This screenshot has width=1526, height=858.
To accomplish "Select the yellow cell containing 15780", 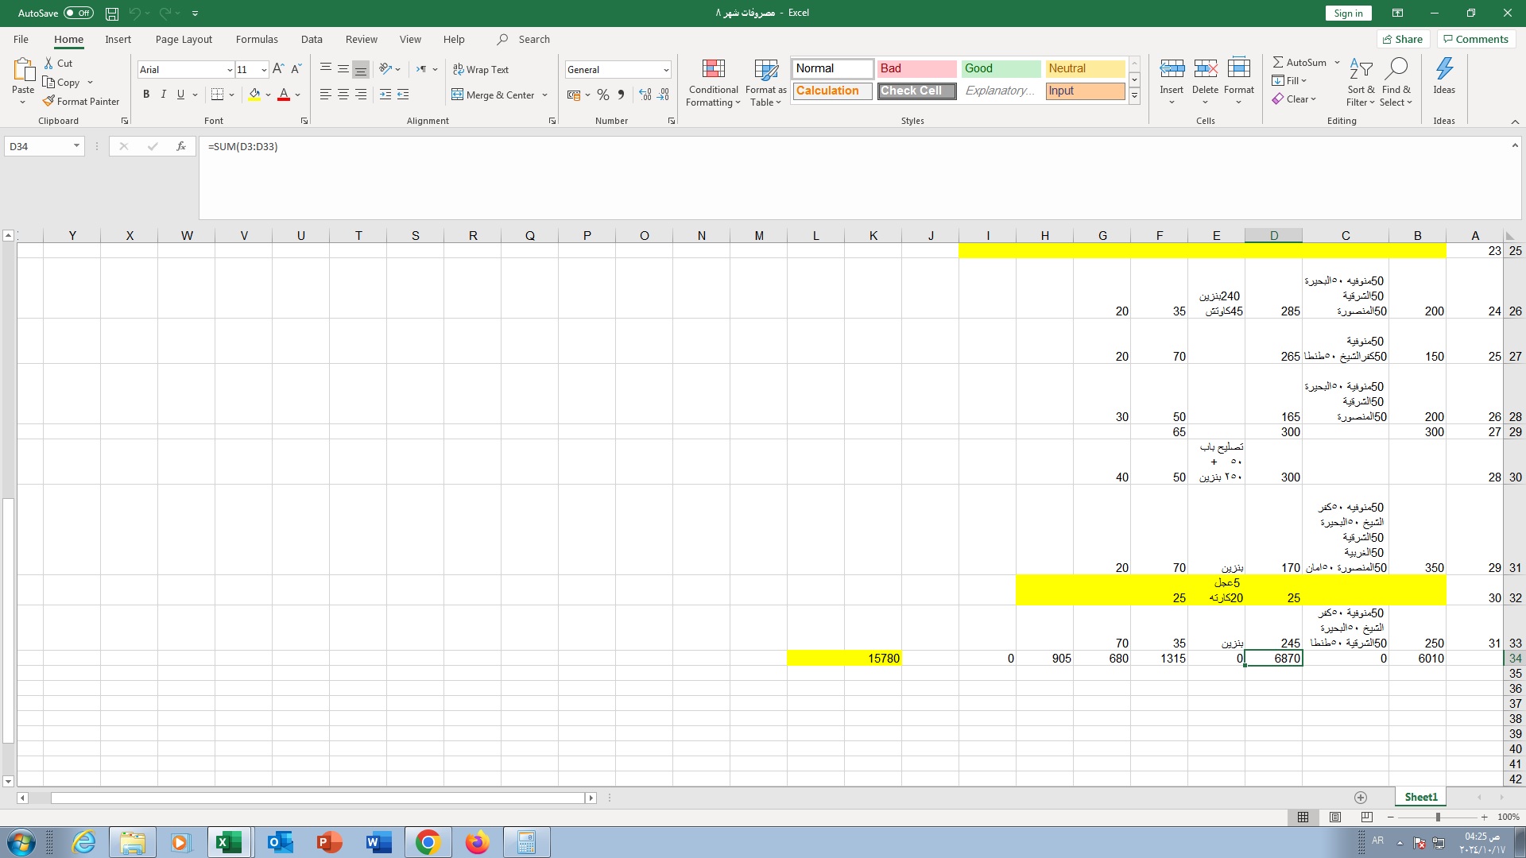I will 873,658.
